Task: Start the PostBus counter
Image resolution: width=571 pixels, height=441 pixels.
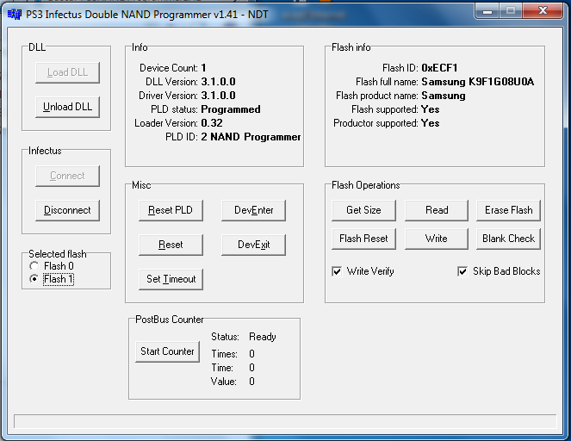Action: pos(168,351)
